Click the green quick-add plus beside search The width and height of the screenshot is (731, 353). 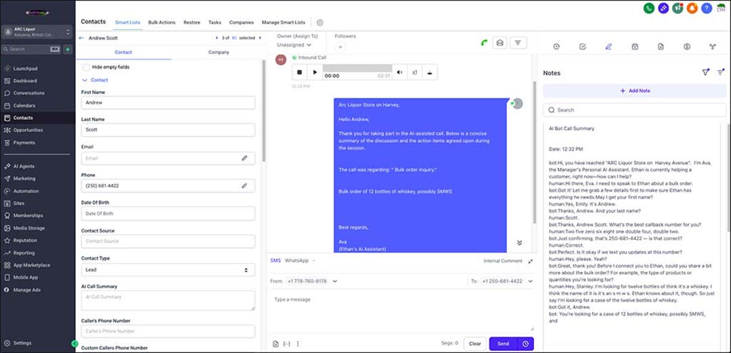coord(68,49)
